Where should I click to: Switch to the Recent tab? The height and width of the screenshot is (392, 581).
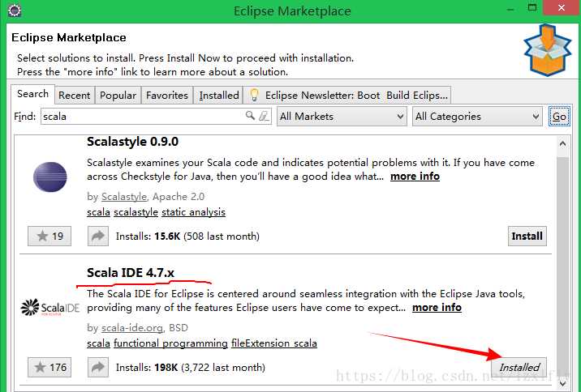[x=75, y=96]
